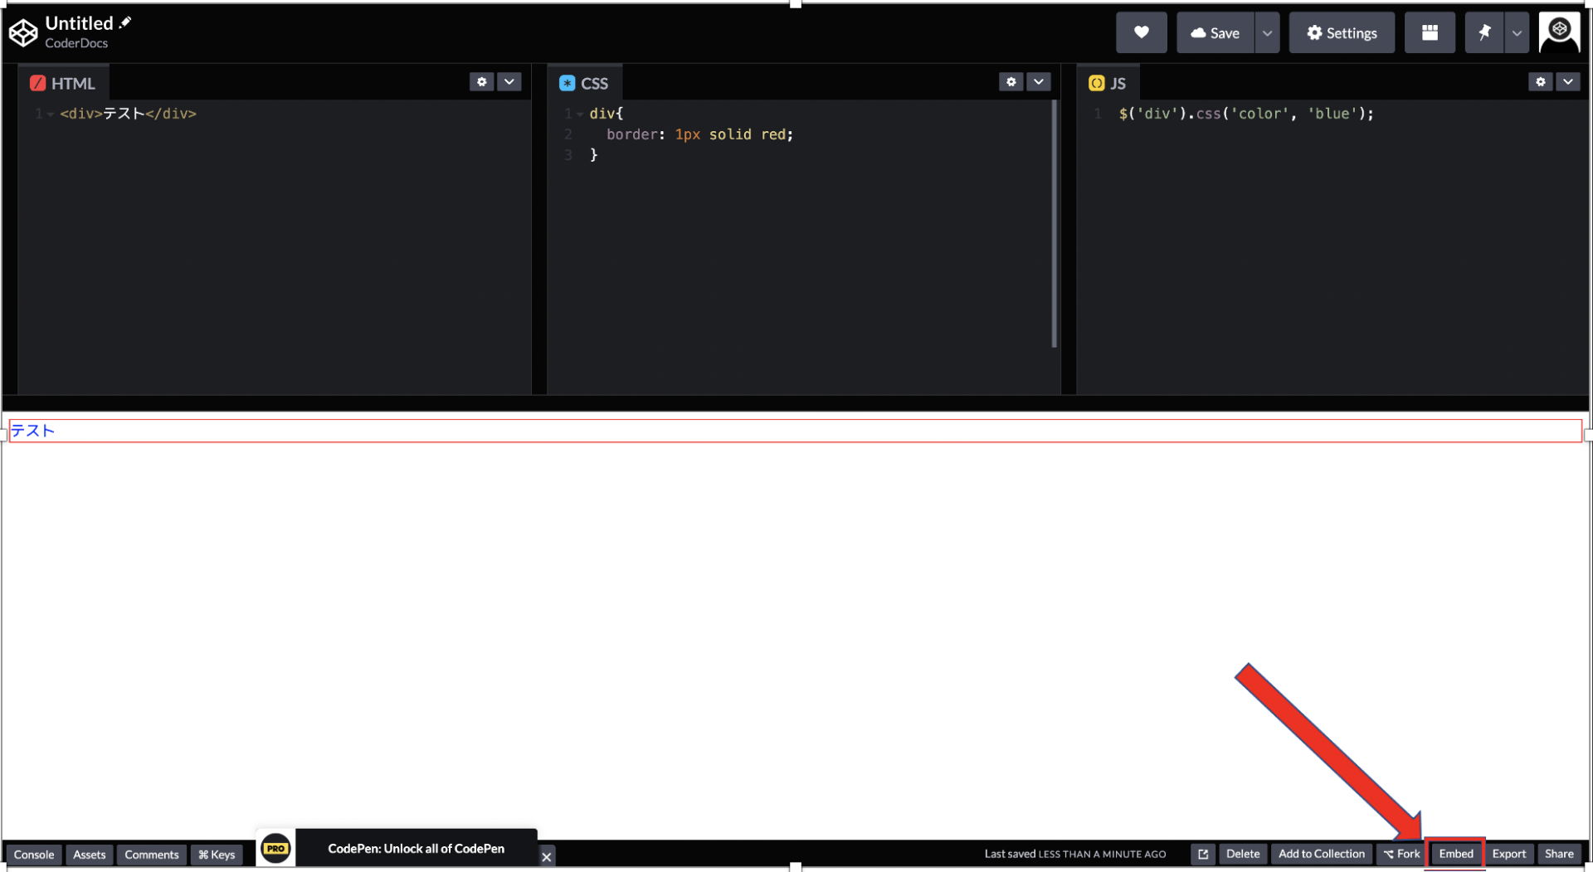This screenshot has height=872, width=1593.
Task: Open the Comments panel
Action: tap(152, 855)
